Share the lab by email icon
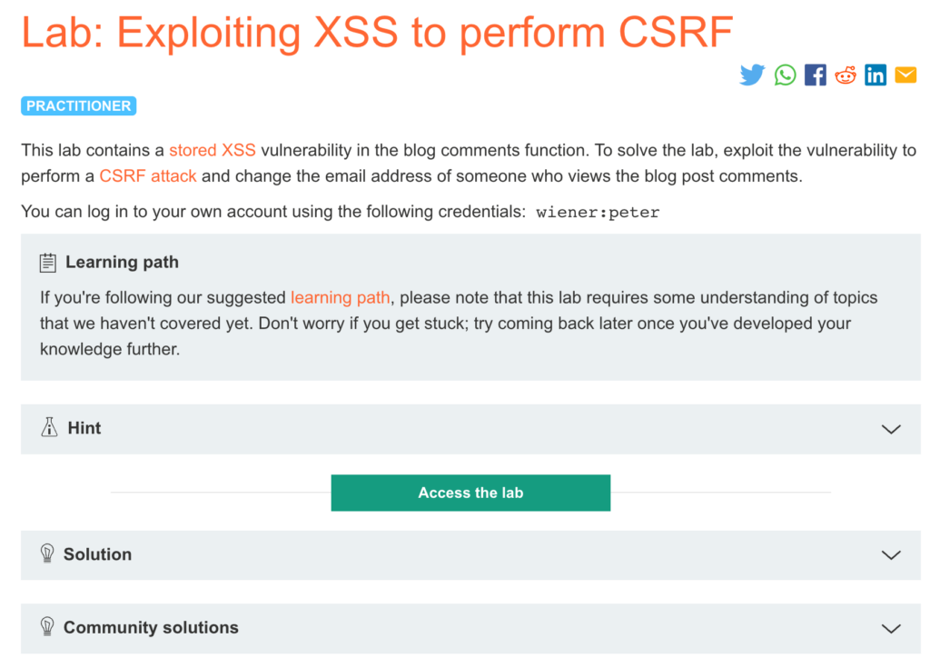The image size is (930, 658). tap(905, 75)
